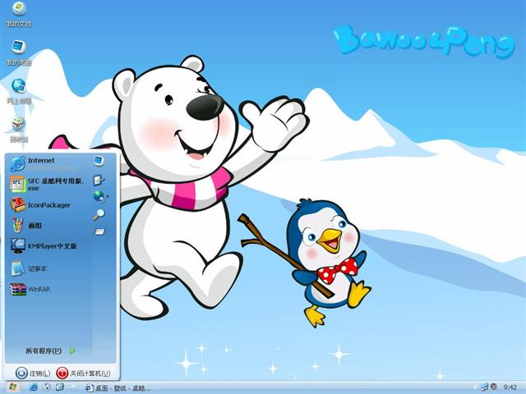Viewport: 526px width, 394px height.
Task: Click the 注销(L) log off button
Action: pos(33,373)
